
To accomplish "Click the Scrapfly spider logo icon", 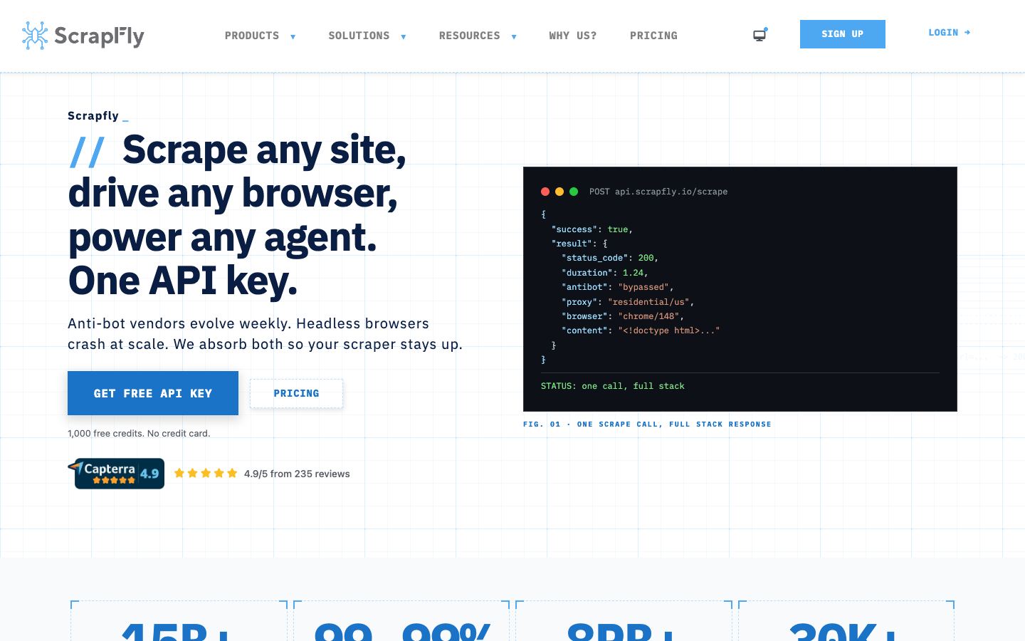I will [34, 35].
